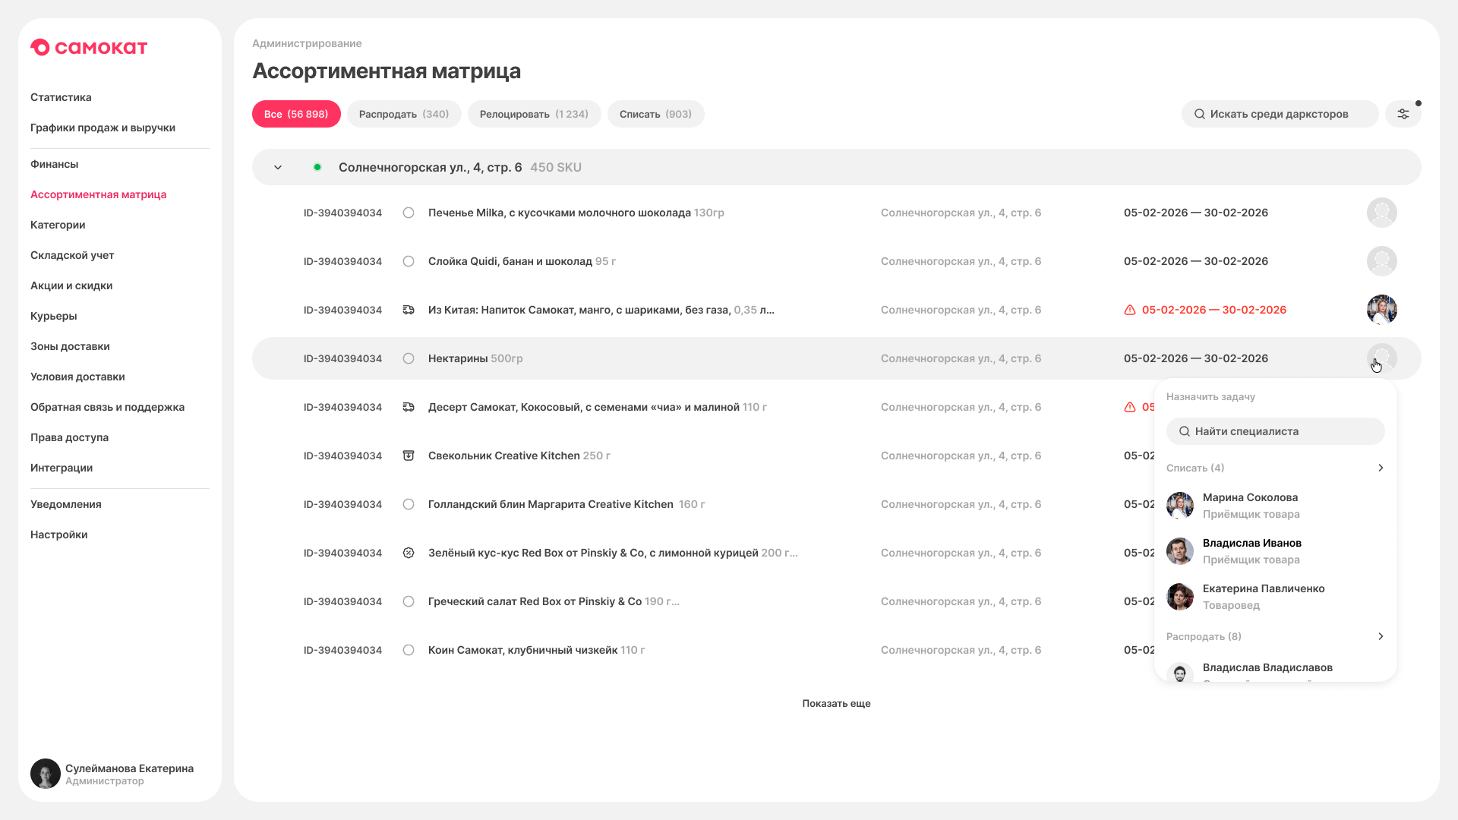Expand the Списать (4) section arrow

click(1381, 468)
